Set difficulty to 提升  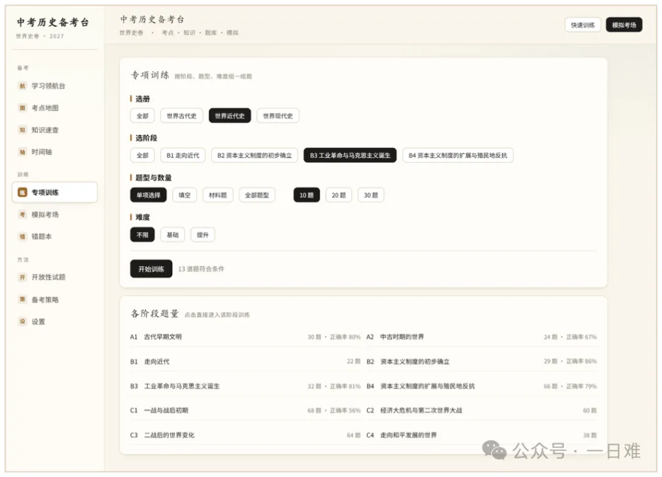click(203, 235)
